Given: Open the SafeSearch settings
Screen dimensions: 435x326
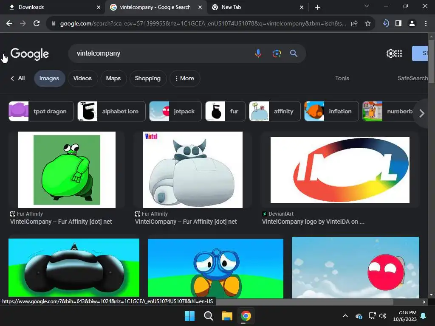Looking at the screenshot, I should [412, 79].
